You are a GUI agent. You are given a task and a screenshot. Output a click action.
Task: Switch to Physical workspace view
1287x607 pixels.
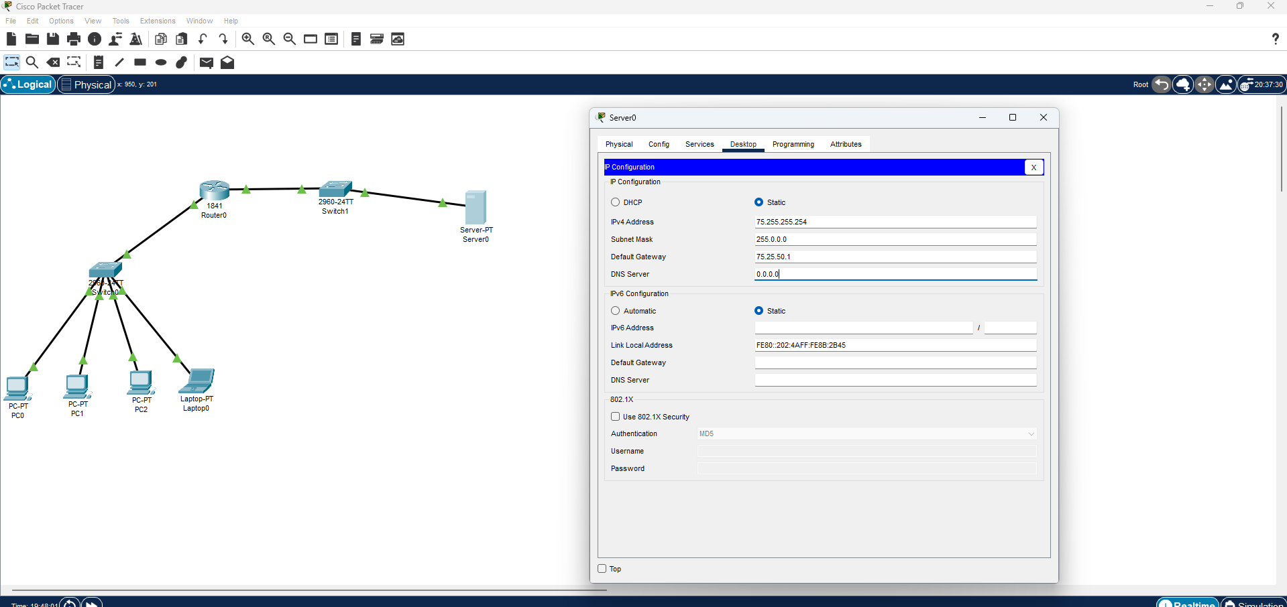click(x=86, y=84)
